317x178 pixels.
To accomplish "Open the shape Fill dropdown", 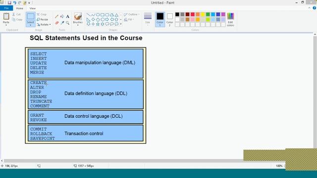I will pyautogui.click(x=129, y=20).
